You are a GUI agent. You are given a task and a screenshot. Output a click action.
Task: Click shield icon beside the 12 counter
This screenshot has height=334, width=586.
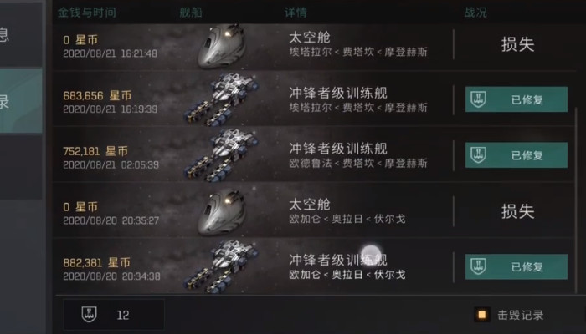coord(90,315)
